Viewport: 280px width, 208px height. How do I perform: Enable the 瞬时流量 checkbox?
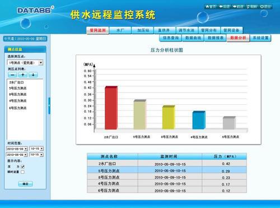(x=22, y=172)
